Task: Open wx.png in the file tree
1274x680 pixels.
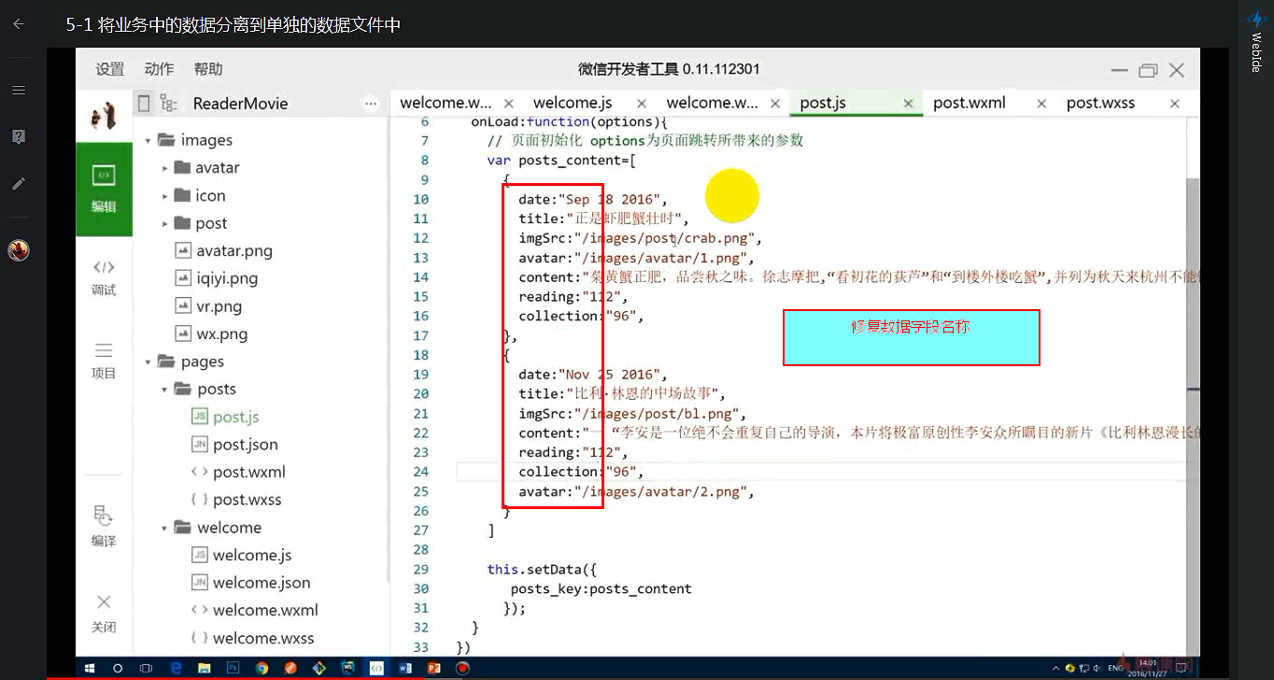Action: [x=221, y=334]
